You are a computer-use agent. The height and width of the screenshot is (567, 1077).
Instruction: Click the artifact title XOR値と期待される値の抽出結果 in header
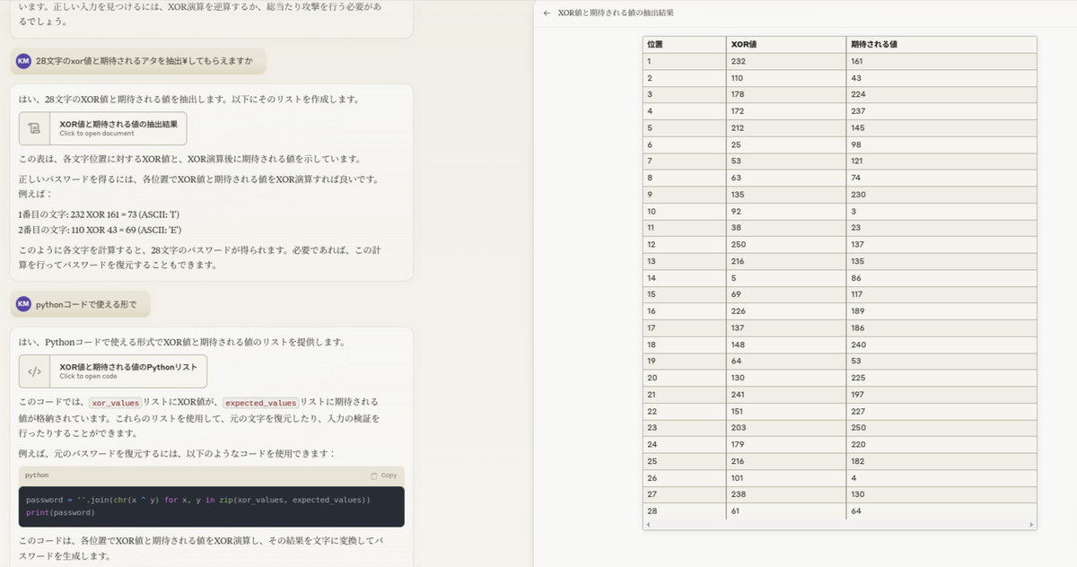(x=616, y=13)
